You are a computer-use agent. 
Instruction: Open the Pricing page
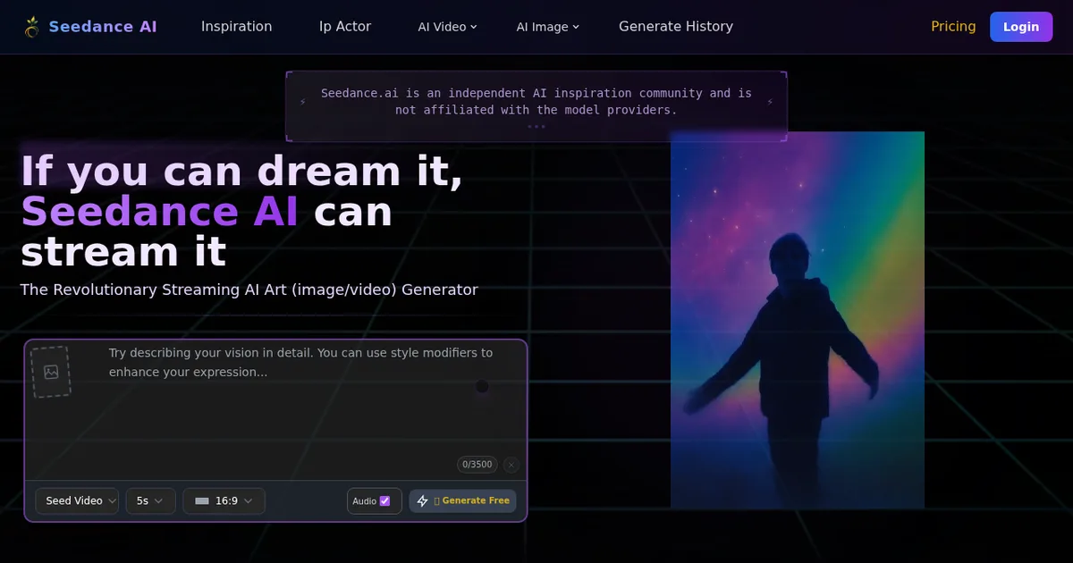[x=953, y=27]
